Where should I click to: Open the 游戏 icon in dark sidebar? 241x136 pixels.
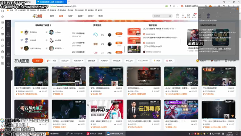8,45
